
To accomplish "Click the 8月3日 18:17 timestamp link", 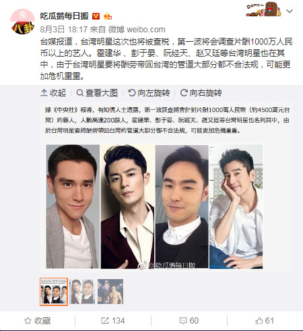I will pyautogui.click(x=64, y=30).
